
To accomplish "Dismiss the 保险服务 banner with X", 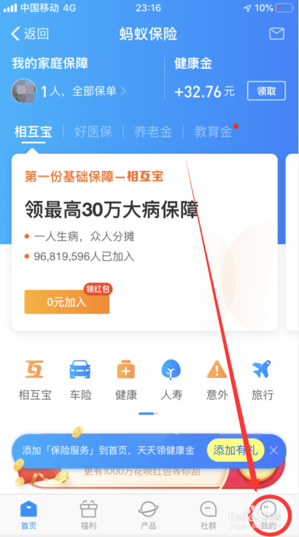I will (273, 450).
